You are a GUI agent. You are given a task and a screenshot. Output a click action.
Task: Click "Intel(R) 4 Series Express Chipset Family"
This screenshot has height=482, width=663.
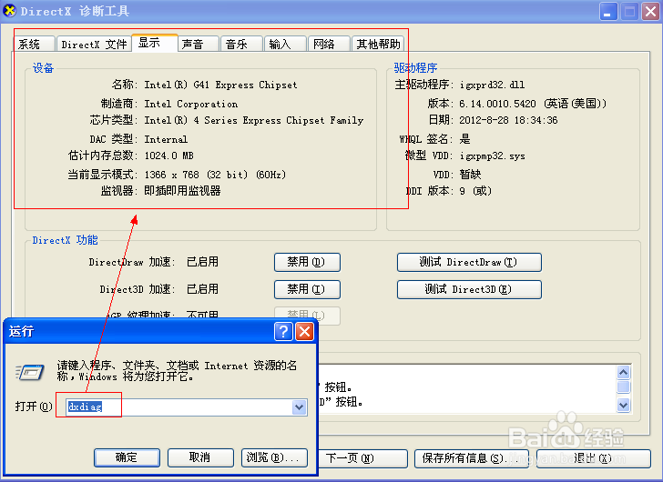(254, 121)
